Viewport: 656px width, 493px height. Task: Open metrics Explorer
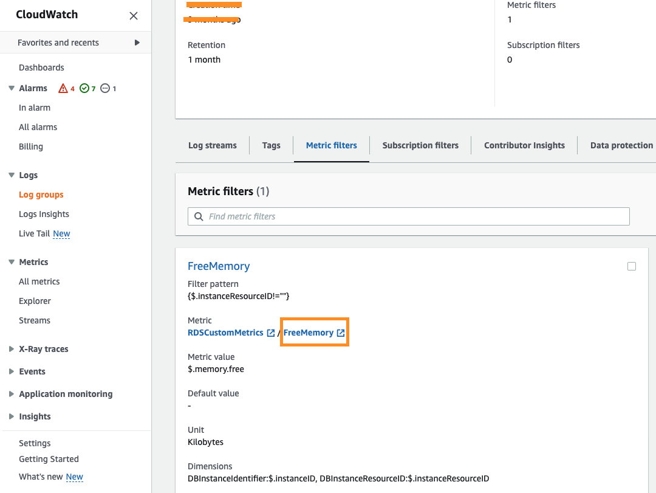click(x=35, y=301)
